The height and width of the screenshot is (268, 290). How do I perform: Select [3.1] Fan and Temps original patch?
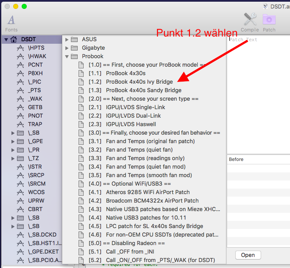coord(142,141)
